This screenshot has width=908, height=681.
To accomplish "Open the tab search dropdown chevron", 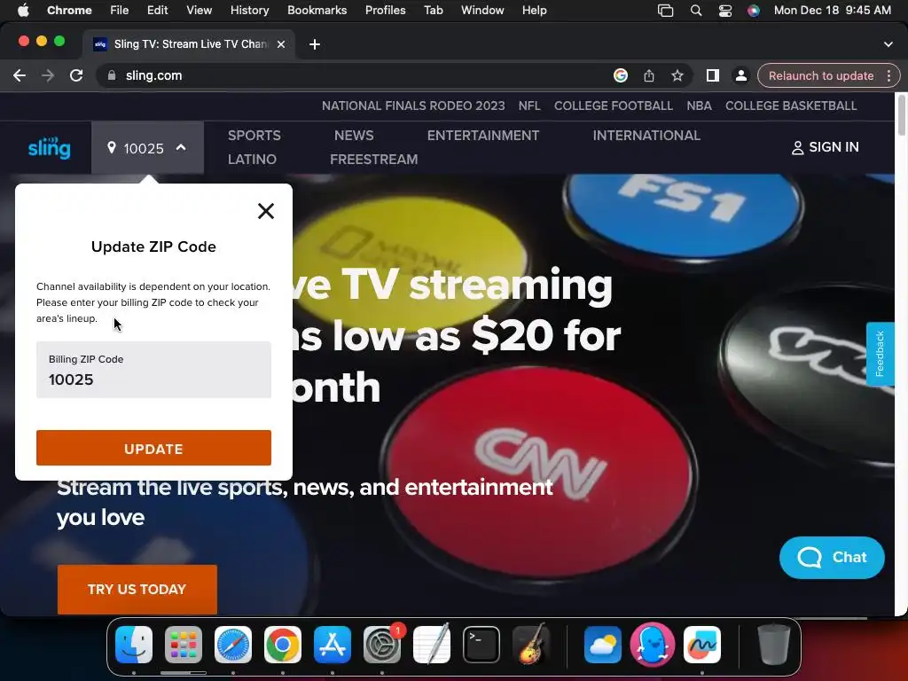I will point(888,44).
